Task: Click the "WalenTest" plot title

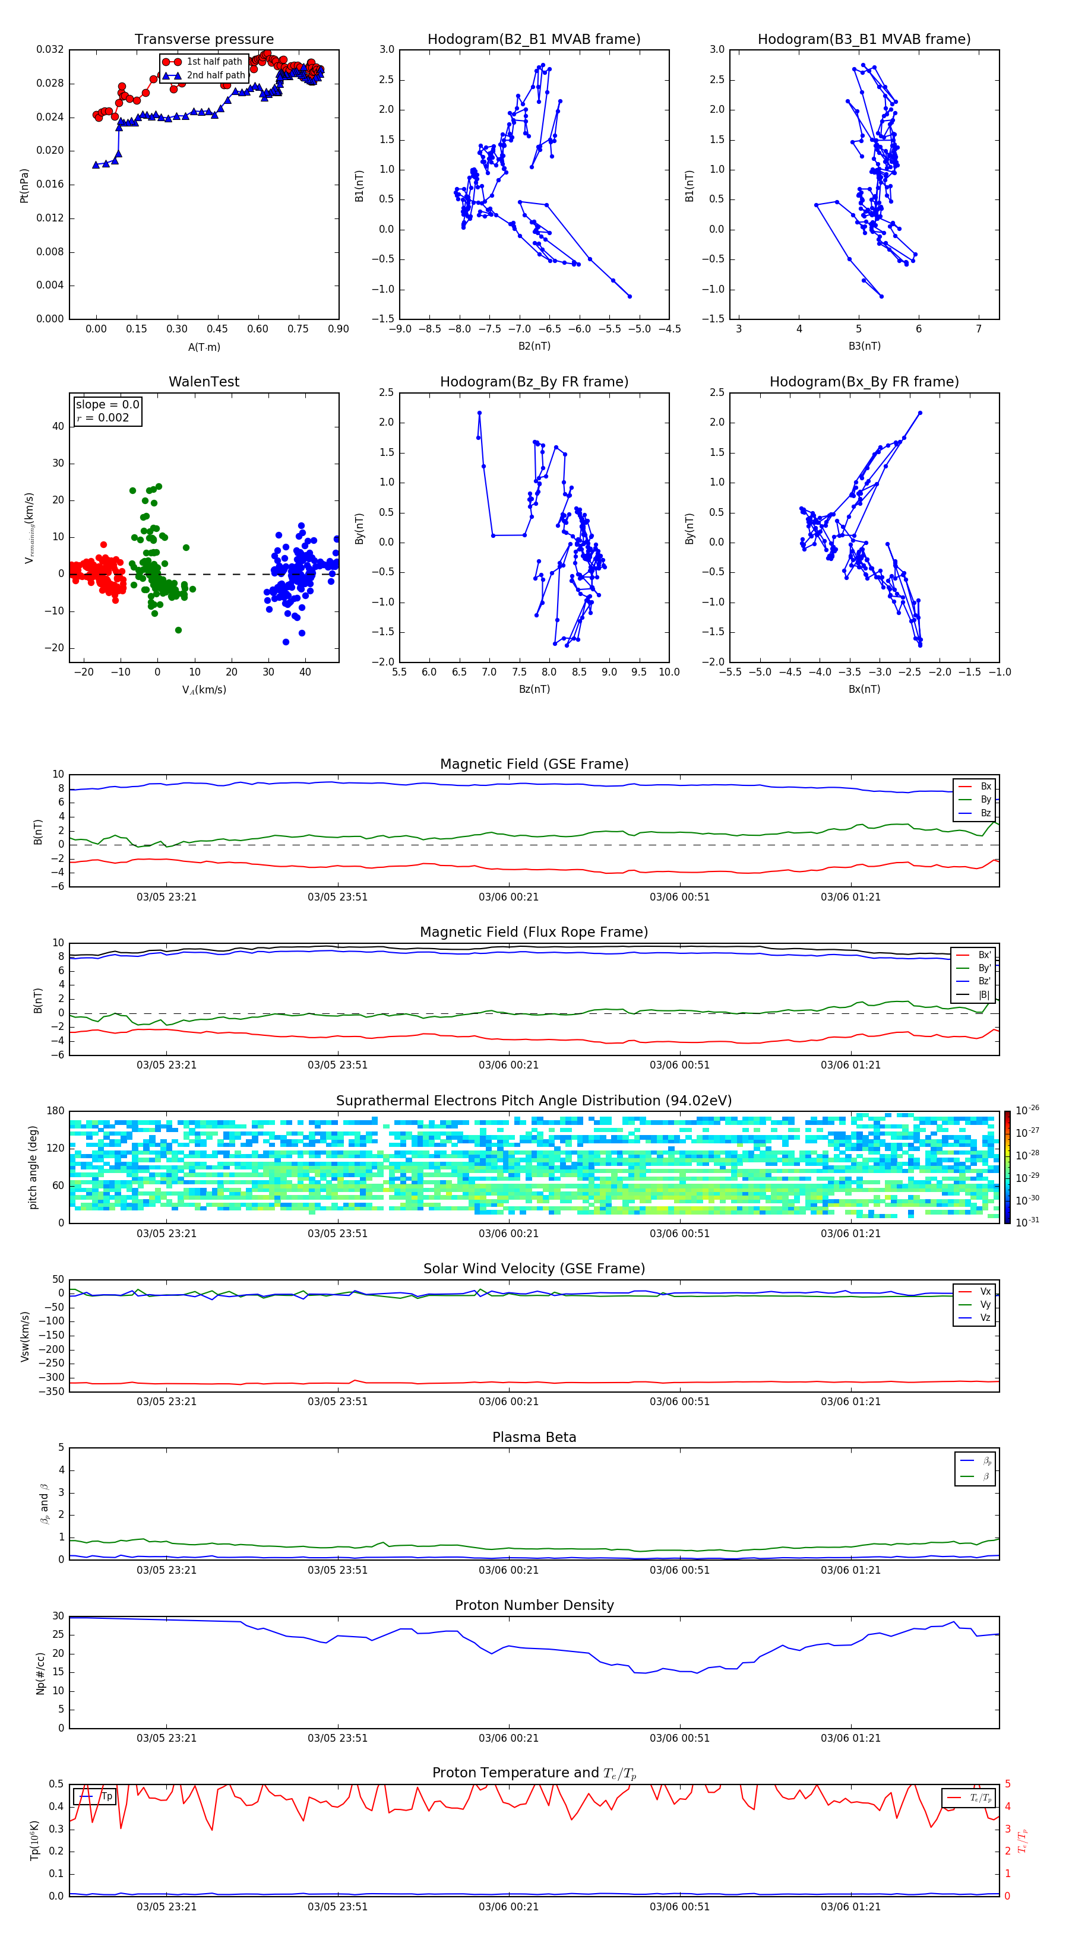Action: (204, 382)
